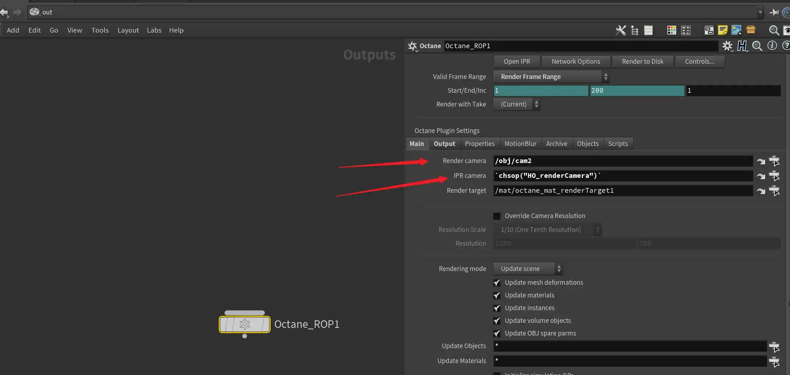Open Rendering mode dropdown

tap(528, 269)
